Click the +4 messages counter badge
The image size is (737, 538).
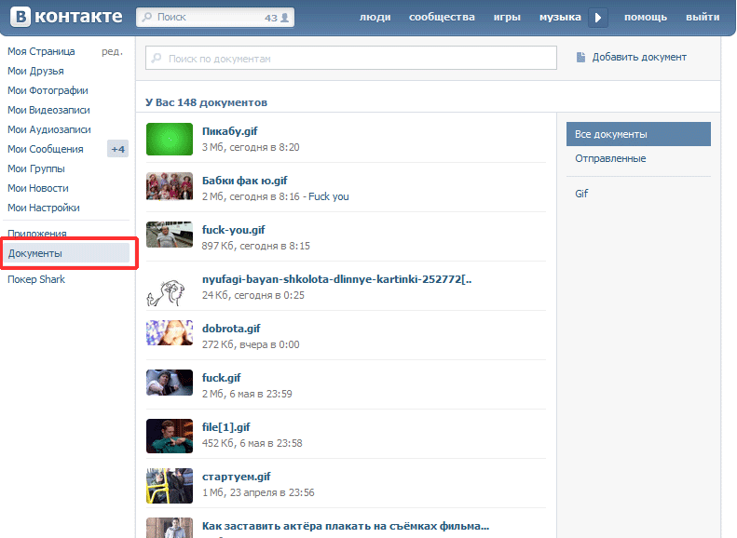click(x=117, y=149)
